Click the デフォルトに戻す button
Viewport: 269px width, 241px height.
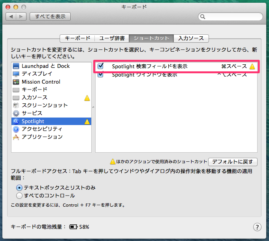[233, 162]
